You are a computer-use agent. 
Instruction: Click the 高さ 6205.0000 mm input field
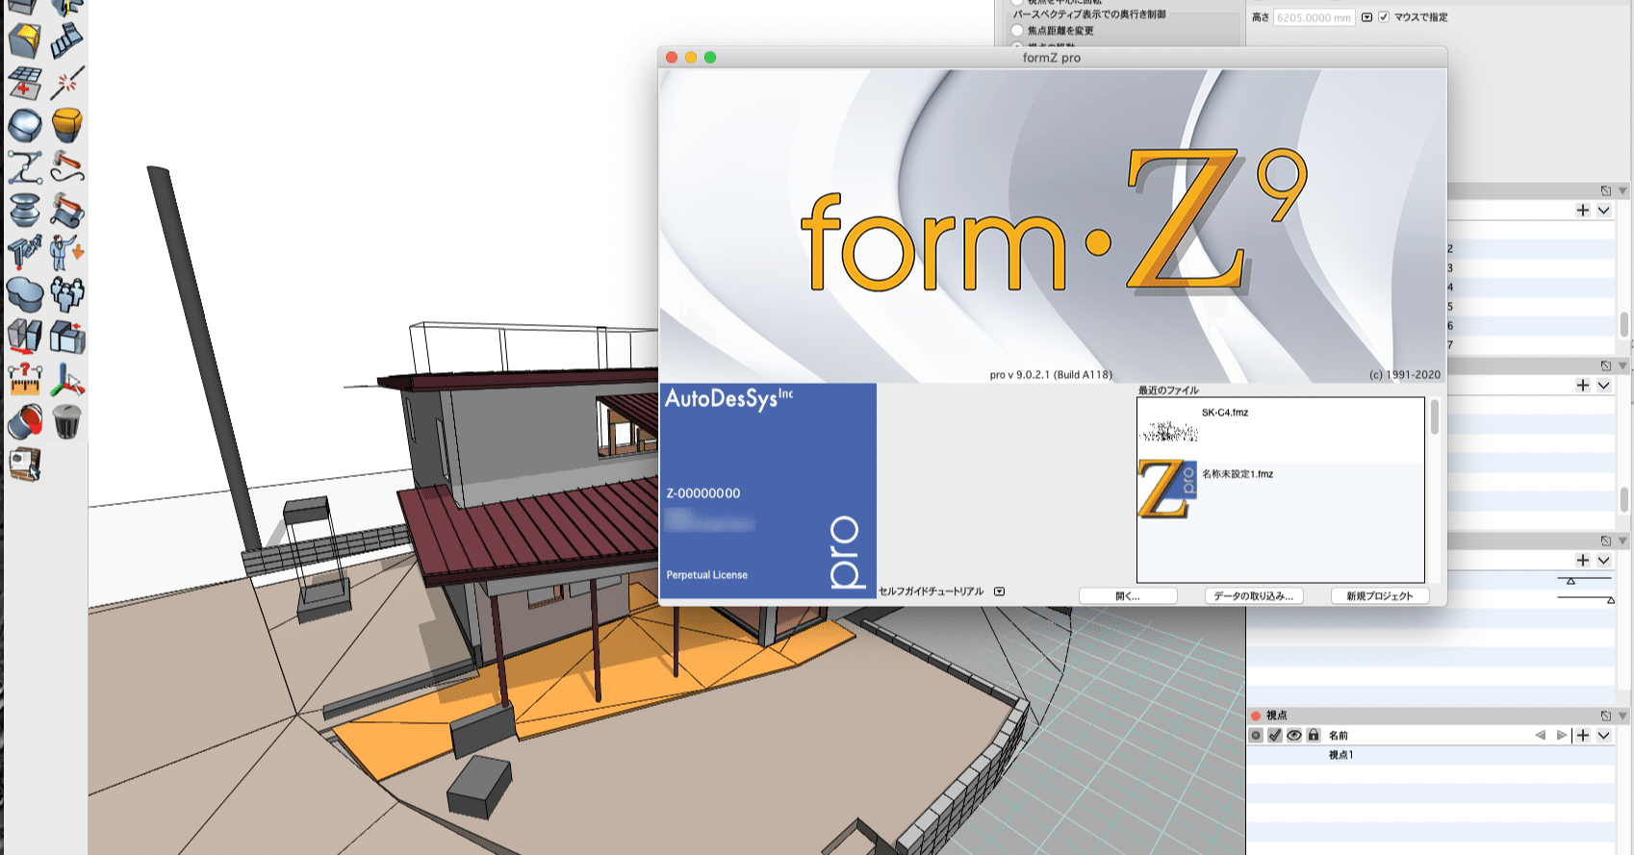pyautogui.click(x=1314, y=17)
